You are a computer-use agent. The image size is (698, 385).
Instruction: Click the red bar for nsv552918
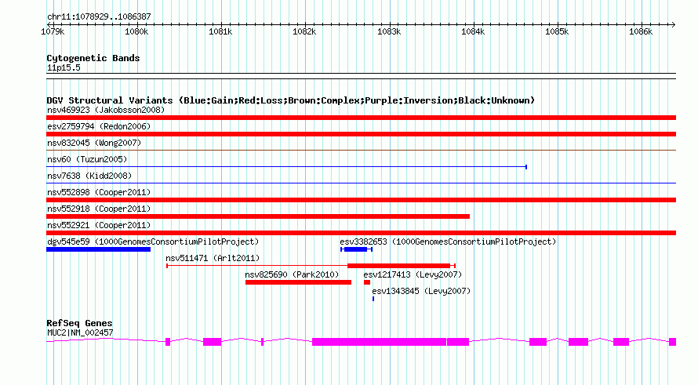coord(258,216)
